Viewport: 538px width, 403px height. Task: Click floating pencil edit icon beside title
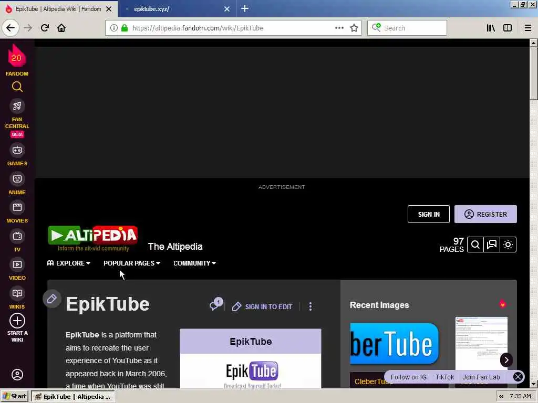(x=52, y=299)
